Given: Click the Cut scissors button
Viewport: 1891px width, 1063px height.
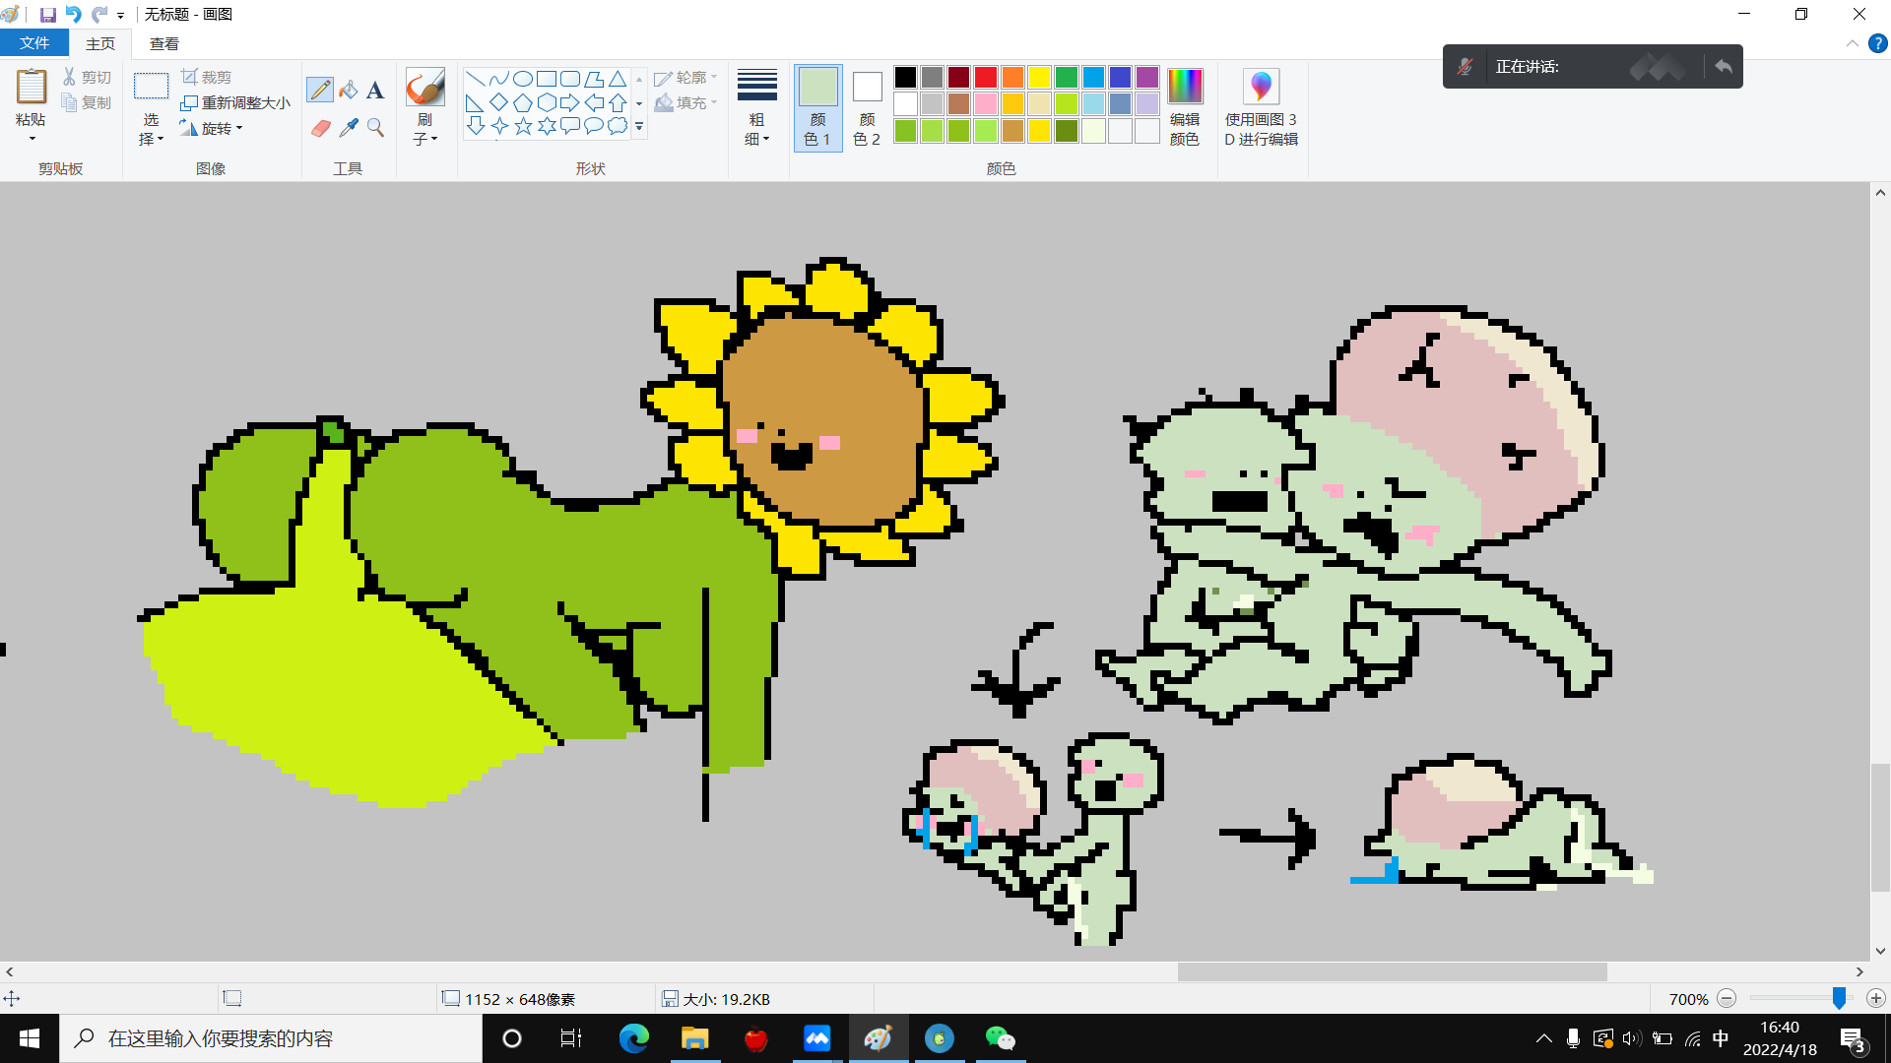Looking at the screenshot, I should coord(87,77).
